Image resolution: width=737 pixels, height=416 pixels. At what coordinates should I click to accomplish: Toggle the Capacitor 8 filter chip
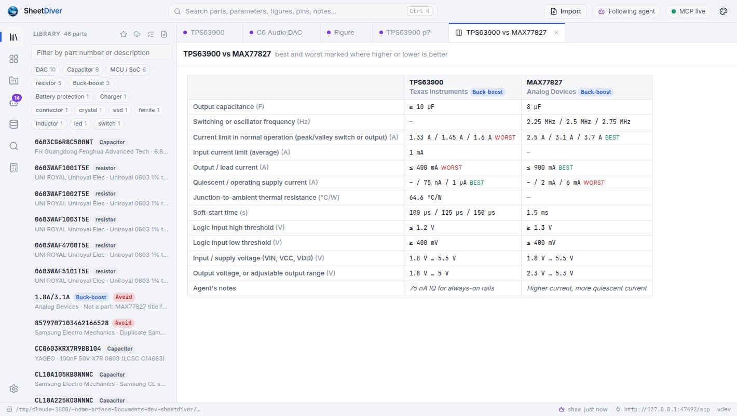tap(83, 70)
